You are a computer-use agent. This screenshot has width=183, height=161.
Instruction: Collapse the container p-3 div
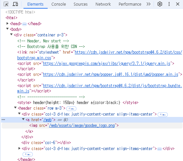(x=11, y=34)
